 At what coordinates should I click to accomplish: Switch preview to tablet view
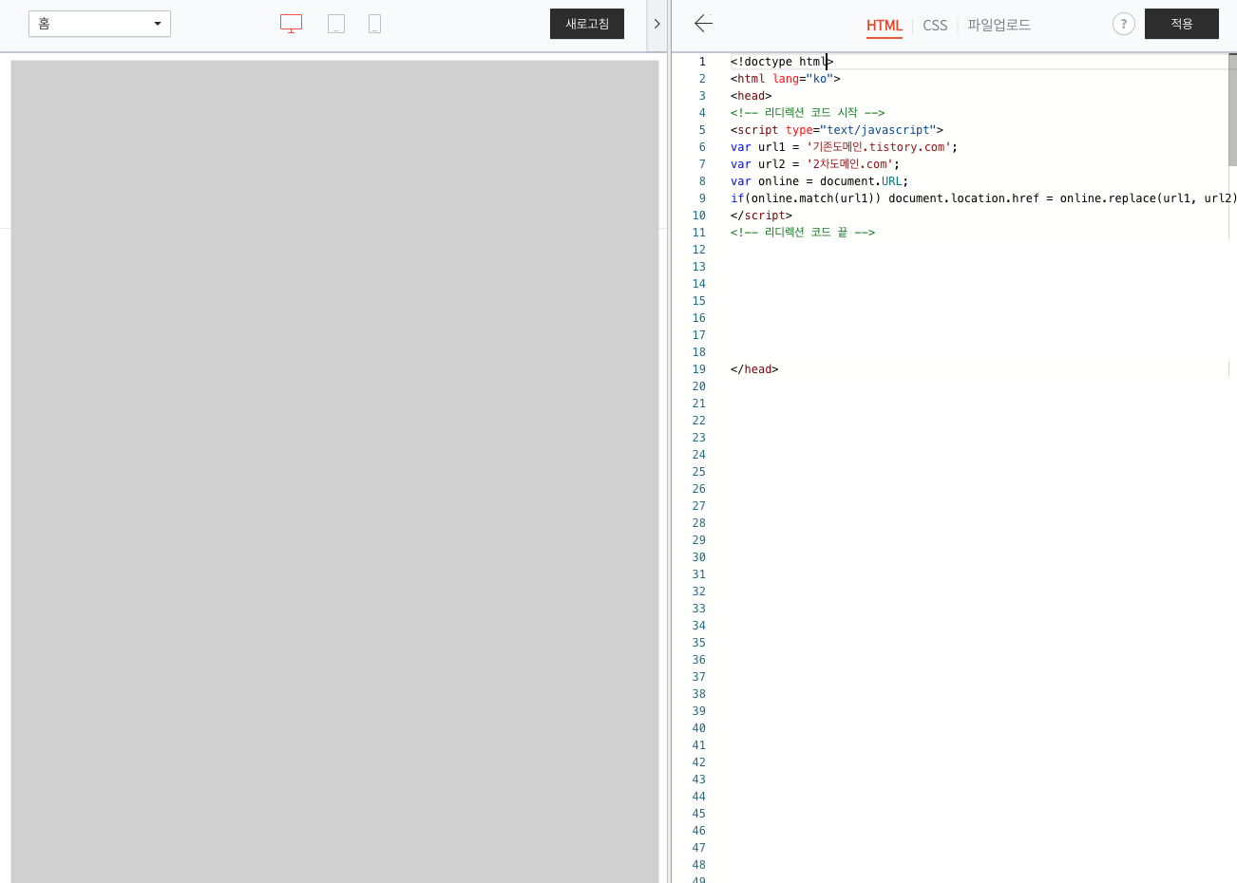point(336,24)
